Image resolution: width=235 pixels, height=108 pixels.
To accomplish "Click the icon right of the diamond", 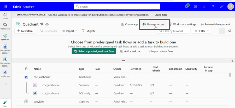I will coord(47,24).
